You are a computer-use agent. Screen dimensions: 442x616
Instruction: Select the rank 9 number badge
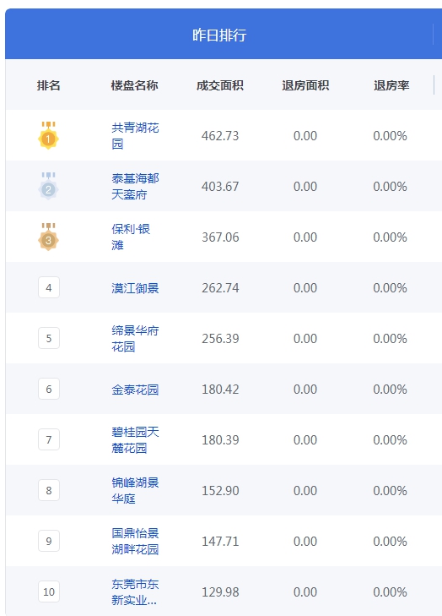click(49, 541)
